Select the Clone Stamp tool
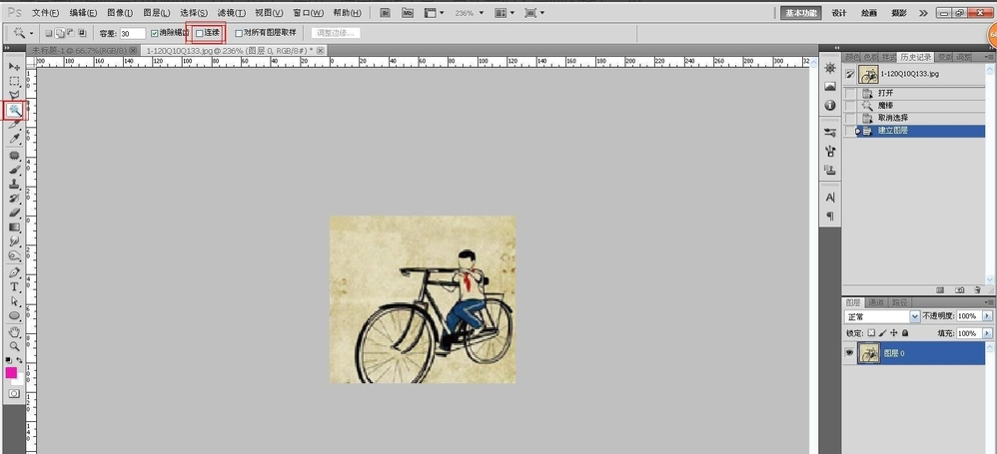The height and width of the screenshot is (454, 997). (x=14, y=185)
